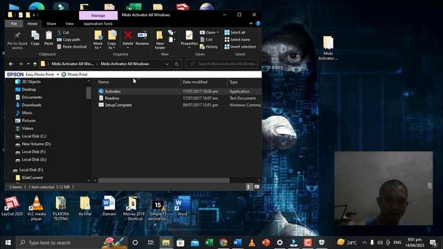This screenshot has height=249, width=443.
Task: Open Chrome from the taskbar
Action: point(223,243)
